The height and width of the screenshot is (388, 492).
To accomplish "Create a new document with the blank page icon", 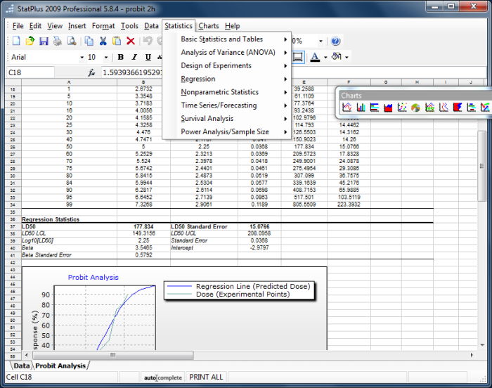I will pos(15,41).
